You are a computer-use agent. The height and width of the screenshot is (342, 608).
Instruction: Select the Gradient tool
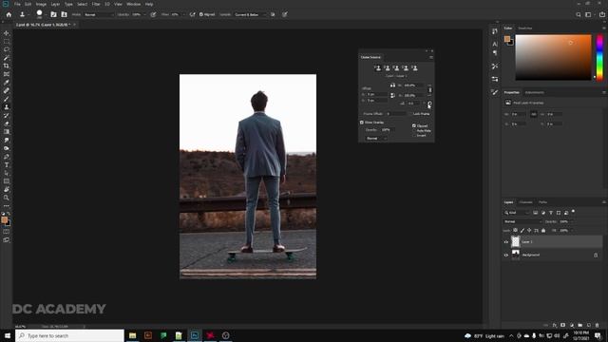point(7,131)
